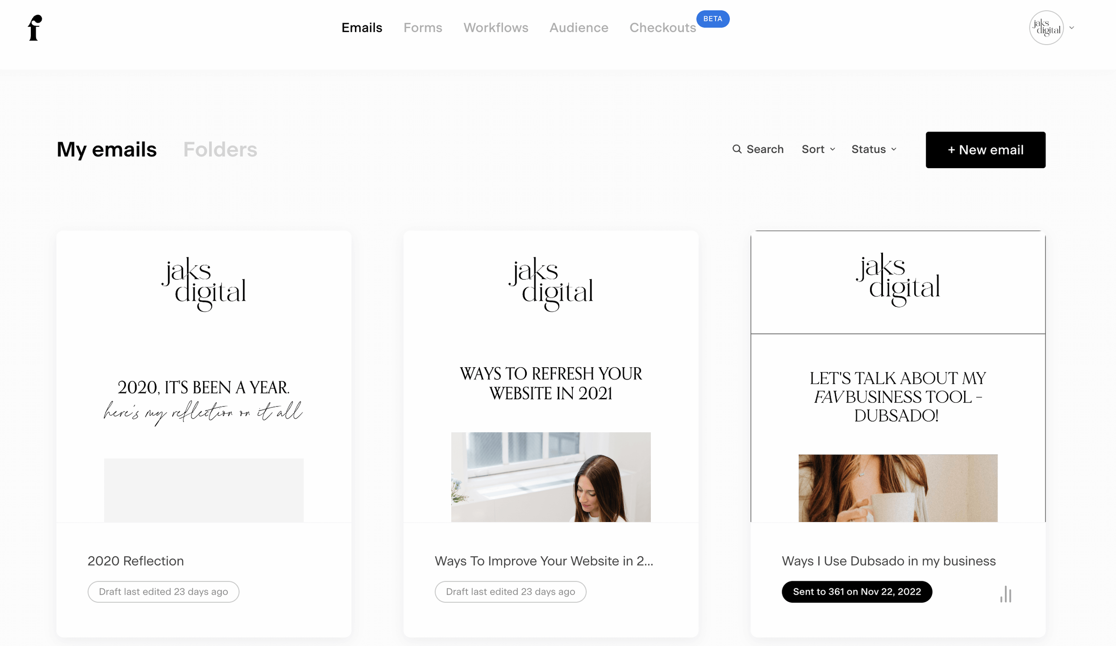Open the Checkouts section
1116x646 pixels.
click(x=663, y=28)
